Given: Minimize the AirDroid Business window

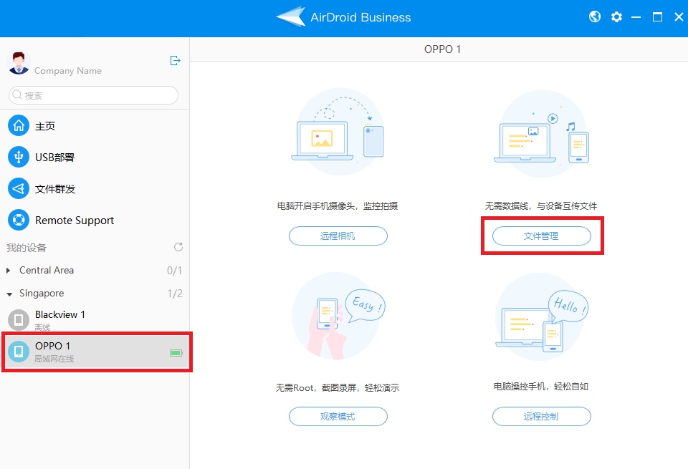Looking at the screenshot, I should [x=636, y=17].
